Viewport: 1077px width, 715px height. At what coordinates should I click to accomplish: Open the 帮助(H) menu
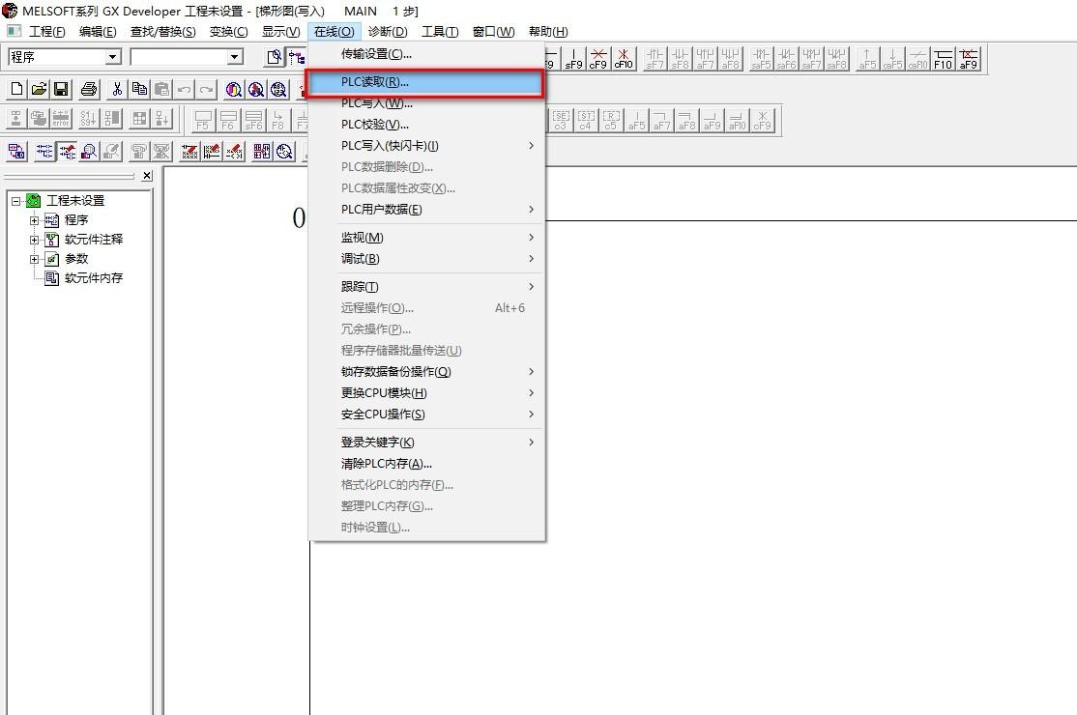tap(548, 32)
